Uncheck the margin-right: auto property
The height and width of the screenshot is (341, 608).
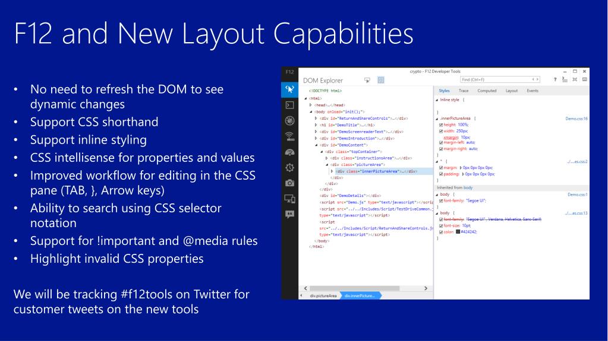[x=441, y=149]
